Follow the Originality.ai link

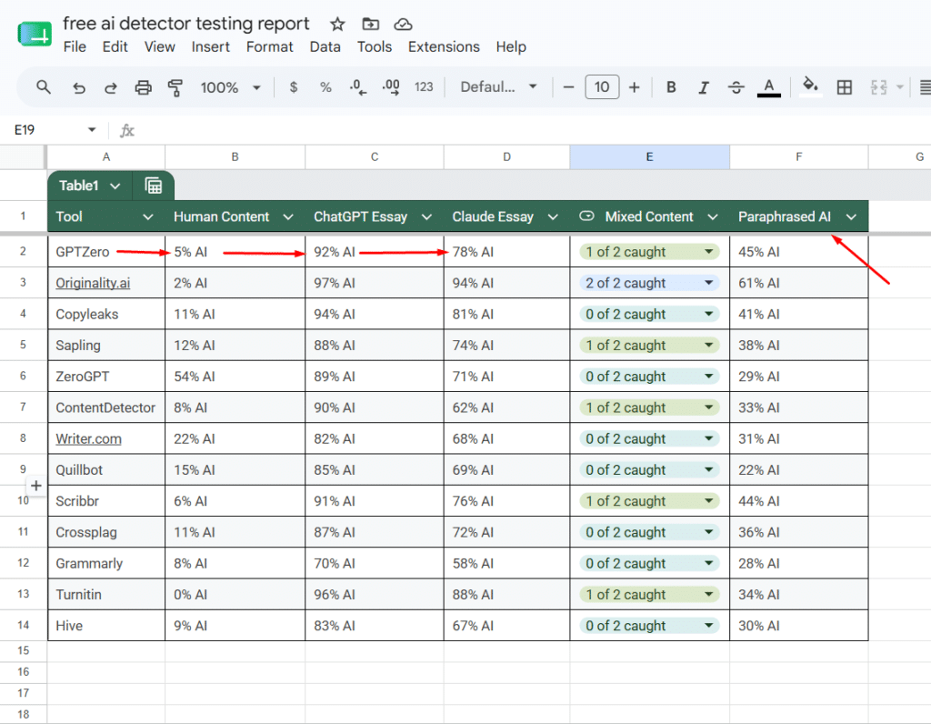pos(93,283)
